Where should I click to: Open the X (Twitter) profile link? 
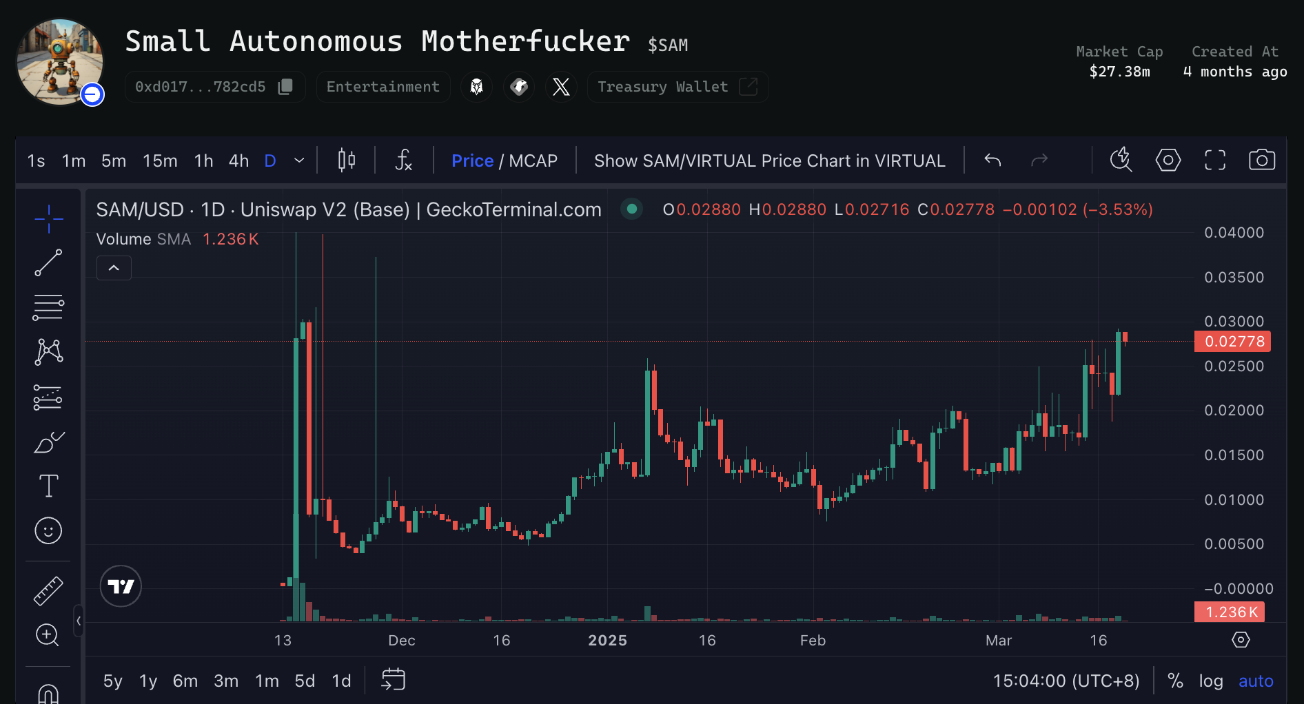[x=561, y=87]
